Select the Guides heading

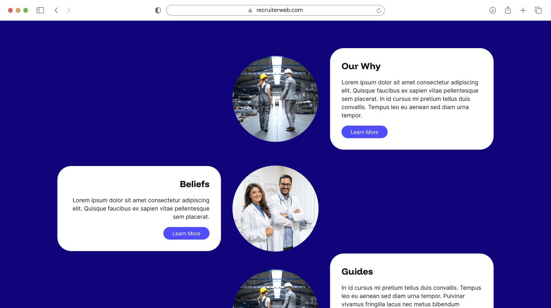pyautogui.click(x=357, y=272)
